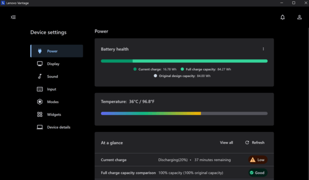The height and width of the screenshot is (180, 309).
Task: Click View all in At a glance
Action: [x=227, y=142]
